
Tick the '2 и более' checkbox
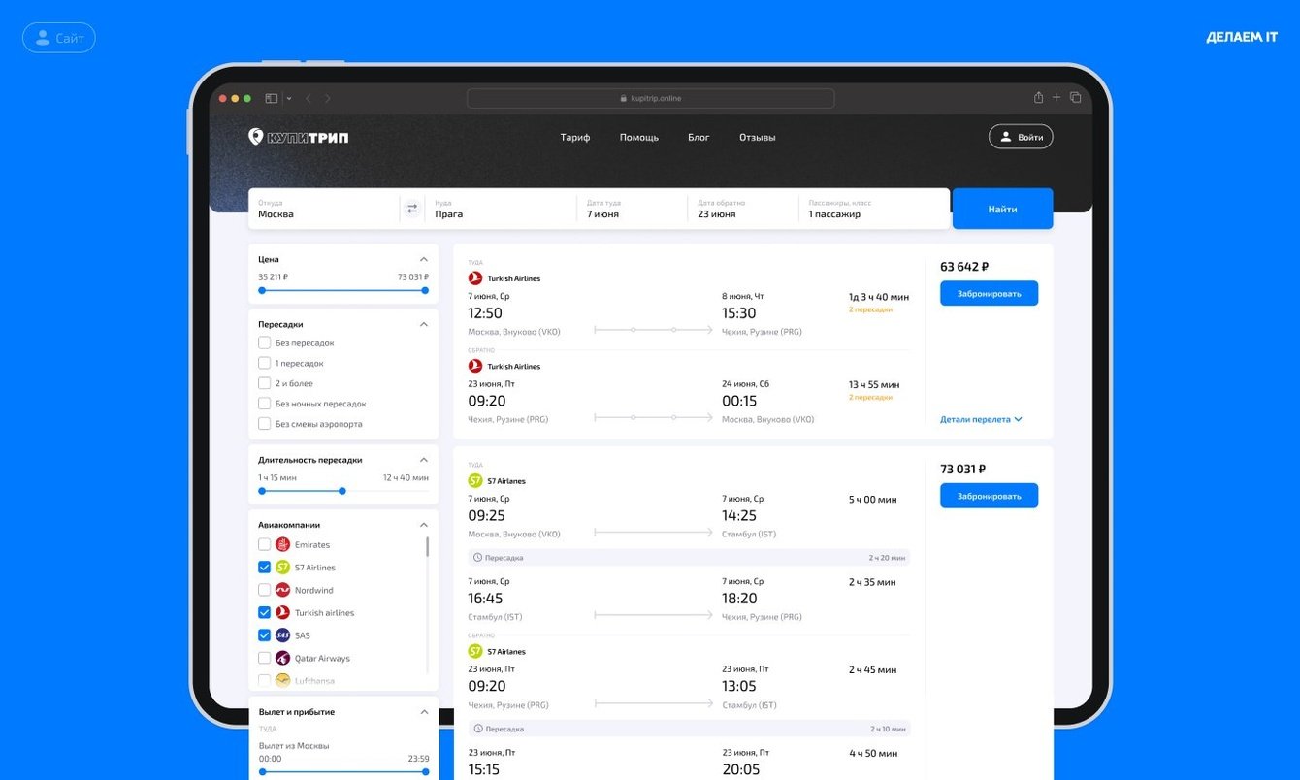pos(264,383)
